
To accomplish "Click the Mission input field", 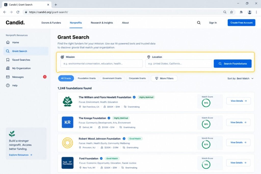I will (101, 63).
